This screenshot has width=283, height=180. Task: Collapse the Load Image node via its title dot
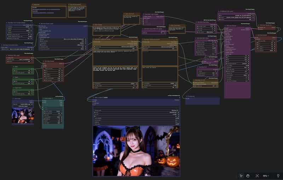click(x=13, y=99)
